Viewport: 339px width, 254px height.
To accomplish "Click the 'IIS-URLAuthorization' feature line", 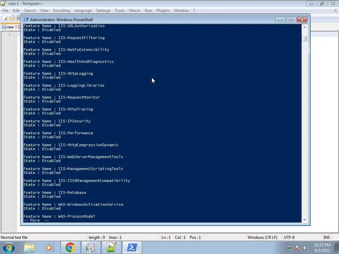I will [x=64, y=26].
